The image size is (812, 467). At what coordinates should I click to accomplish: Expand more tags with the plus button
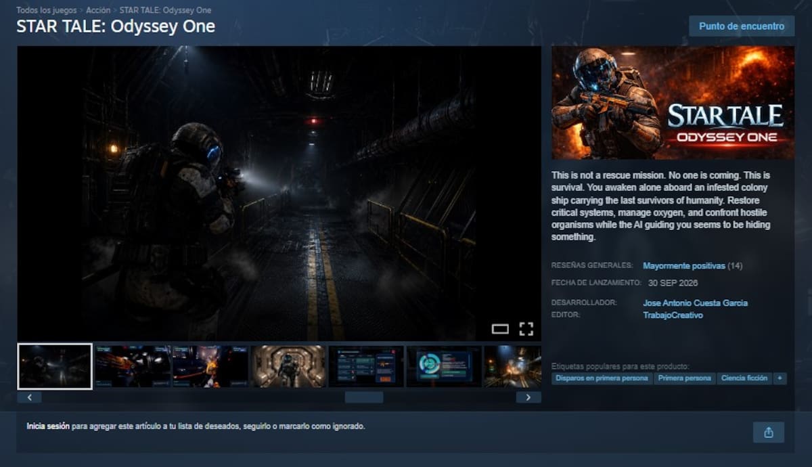[x=780, y=378]
